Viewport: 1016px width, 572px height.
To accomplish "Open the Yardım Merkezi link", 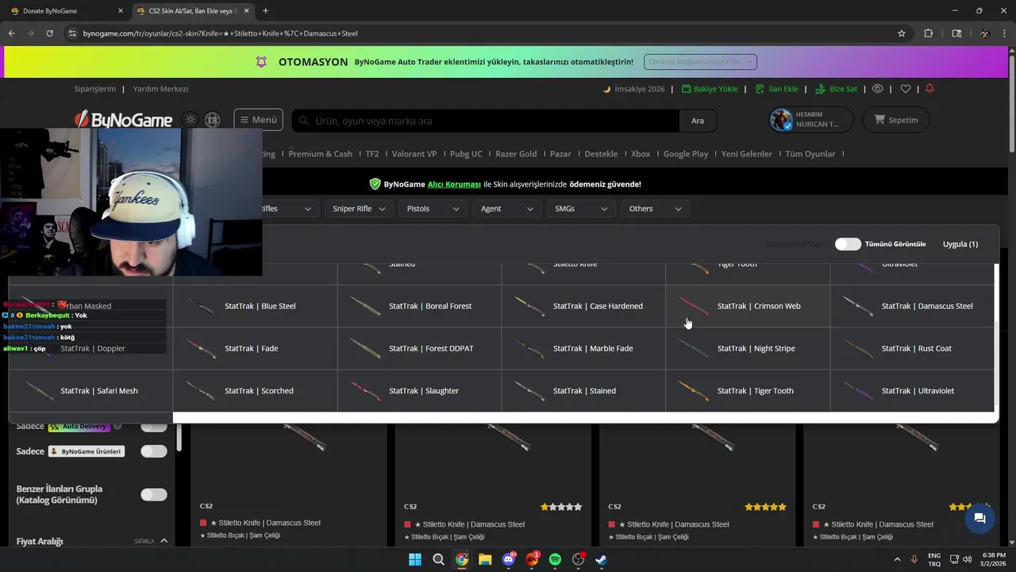I will coord(160,89).
